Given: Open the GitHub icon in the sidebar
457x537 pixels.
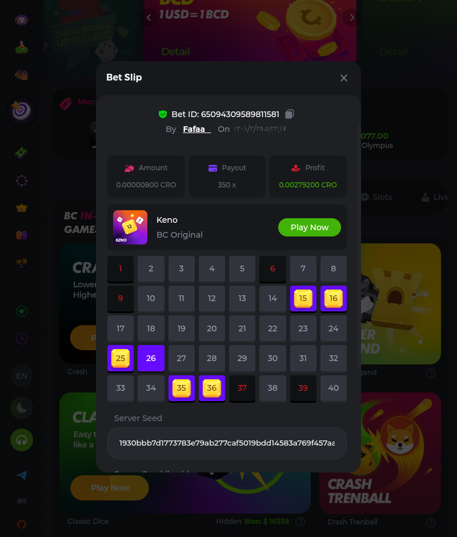Looking at the screenshot, I should [22, 524].
